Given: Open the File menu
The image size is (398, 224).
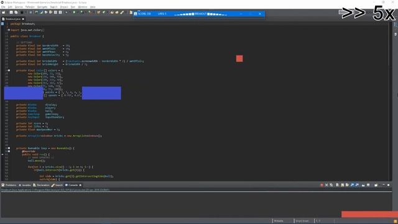Looking at the screenshot, I should [3, 7].
